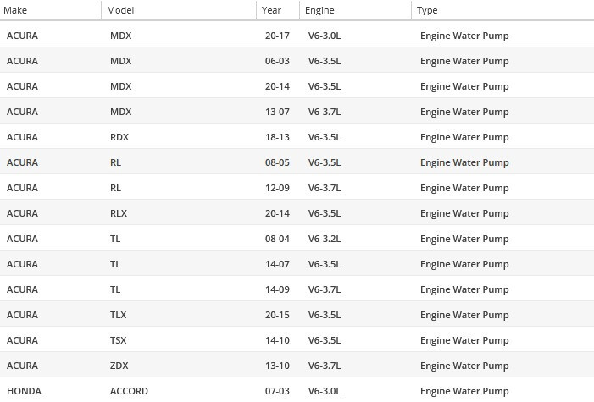Select the ACURA RLX row
This screenshot has height=402, width=594.
coord(297,213)
